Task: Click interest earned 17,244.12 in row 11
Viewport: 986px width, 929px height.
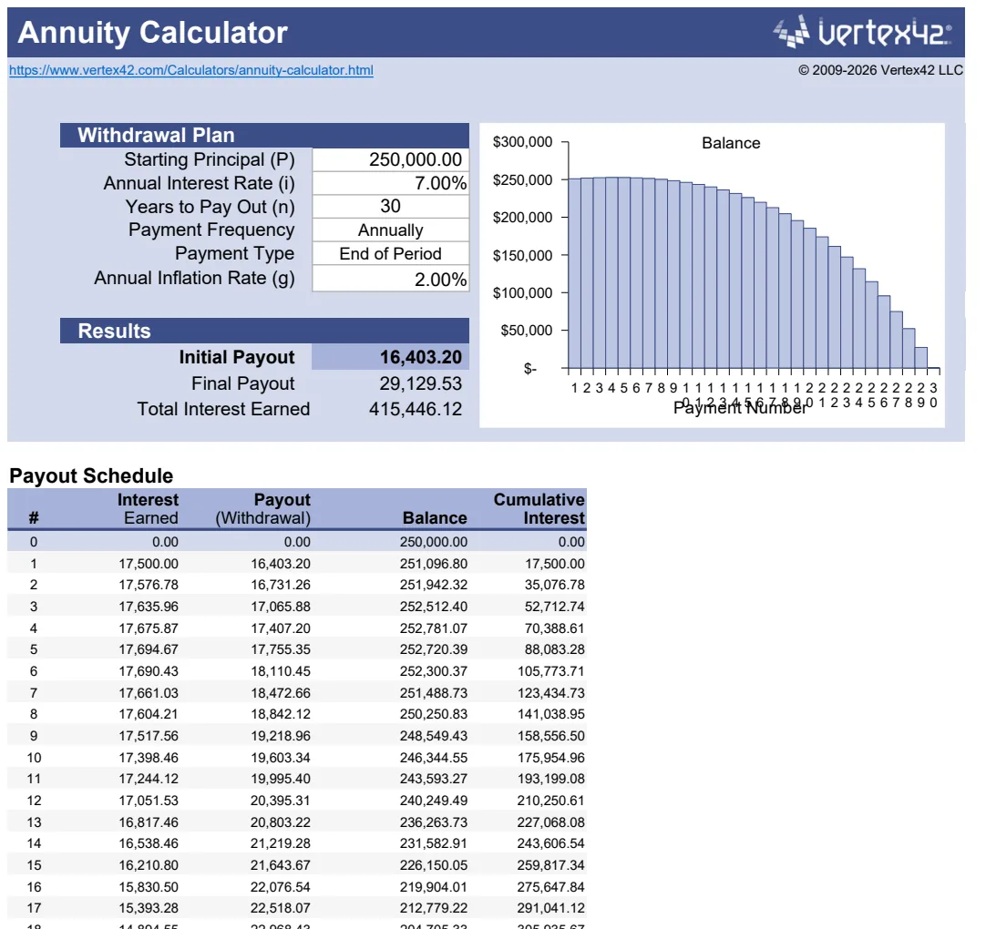Action: click(149, 779)
